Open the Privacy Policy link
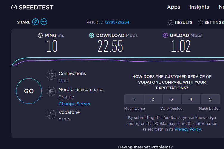Viewport: 224px width, 149px height. click(188, 129)
